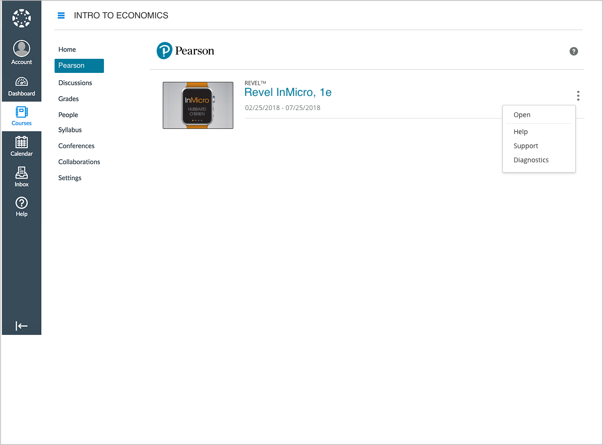Screen dimensions: 603x445
Task: Open People in the course menu
Action: click(x=68, y=115)
